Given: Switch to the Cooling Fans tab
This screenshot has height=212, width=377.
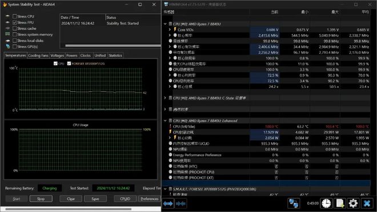Looking at the screenshot, I should click(38, 55).
